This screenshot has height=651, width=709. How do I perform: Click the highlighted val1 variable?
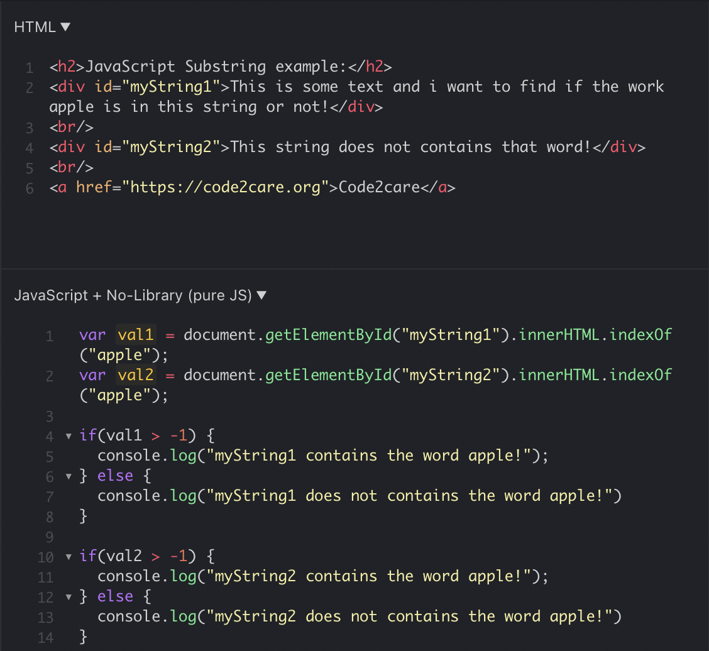pos(135,334)
